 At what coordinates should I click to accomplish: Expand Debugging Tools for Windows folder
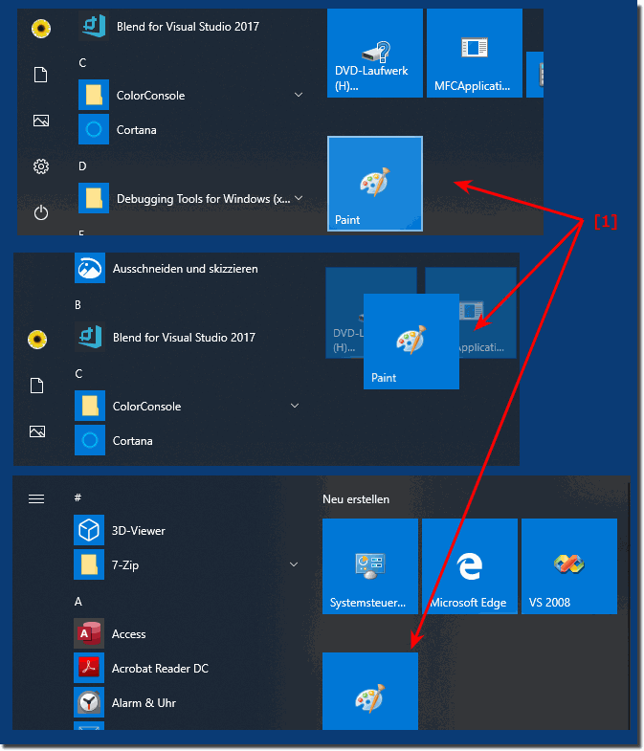click(299, 198)
